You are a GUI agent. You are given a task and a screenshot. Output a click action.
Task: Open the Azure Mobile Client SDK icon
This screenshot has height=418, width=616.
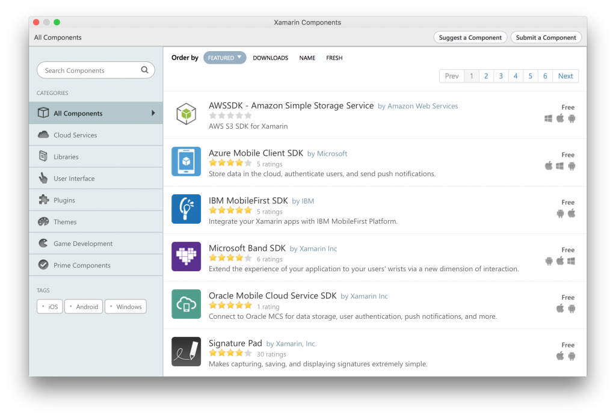pyautogui.click(x=186, y=161)
